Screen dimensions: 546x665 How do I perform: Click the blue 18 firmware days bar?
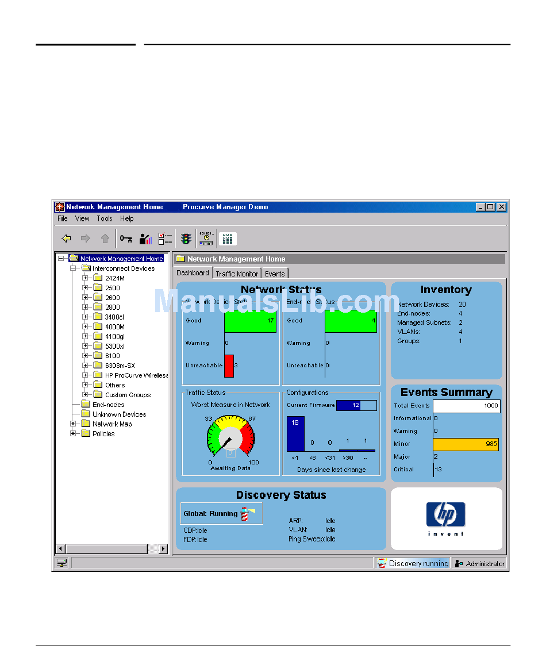pos(295,434)
